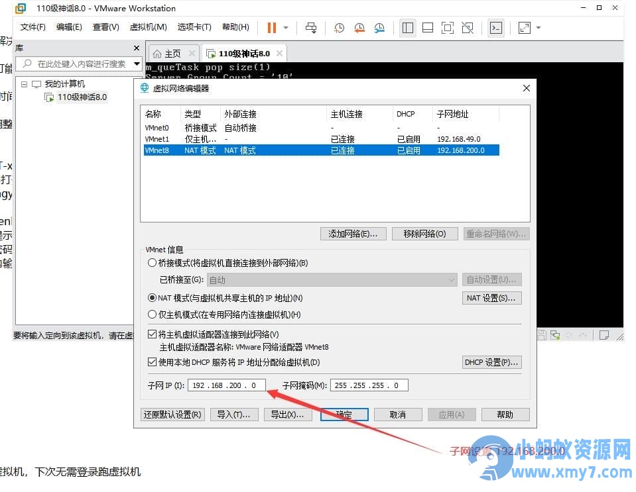Click the 帮助 button in dialog

[x=505, y=415]
